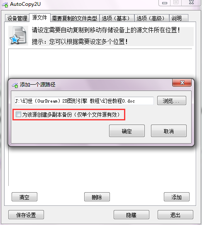The image size is (202, 225).
Task: Close the 添加一个源路径 dialog with red X
Action: [x=182, y=83]
